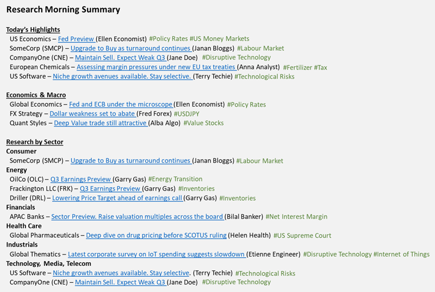
Task: Open 'Deep Value trade still attractive' link
Action: [x=101, y=123]
